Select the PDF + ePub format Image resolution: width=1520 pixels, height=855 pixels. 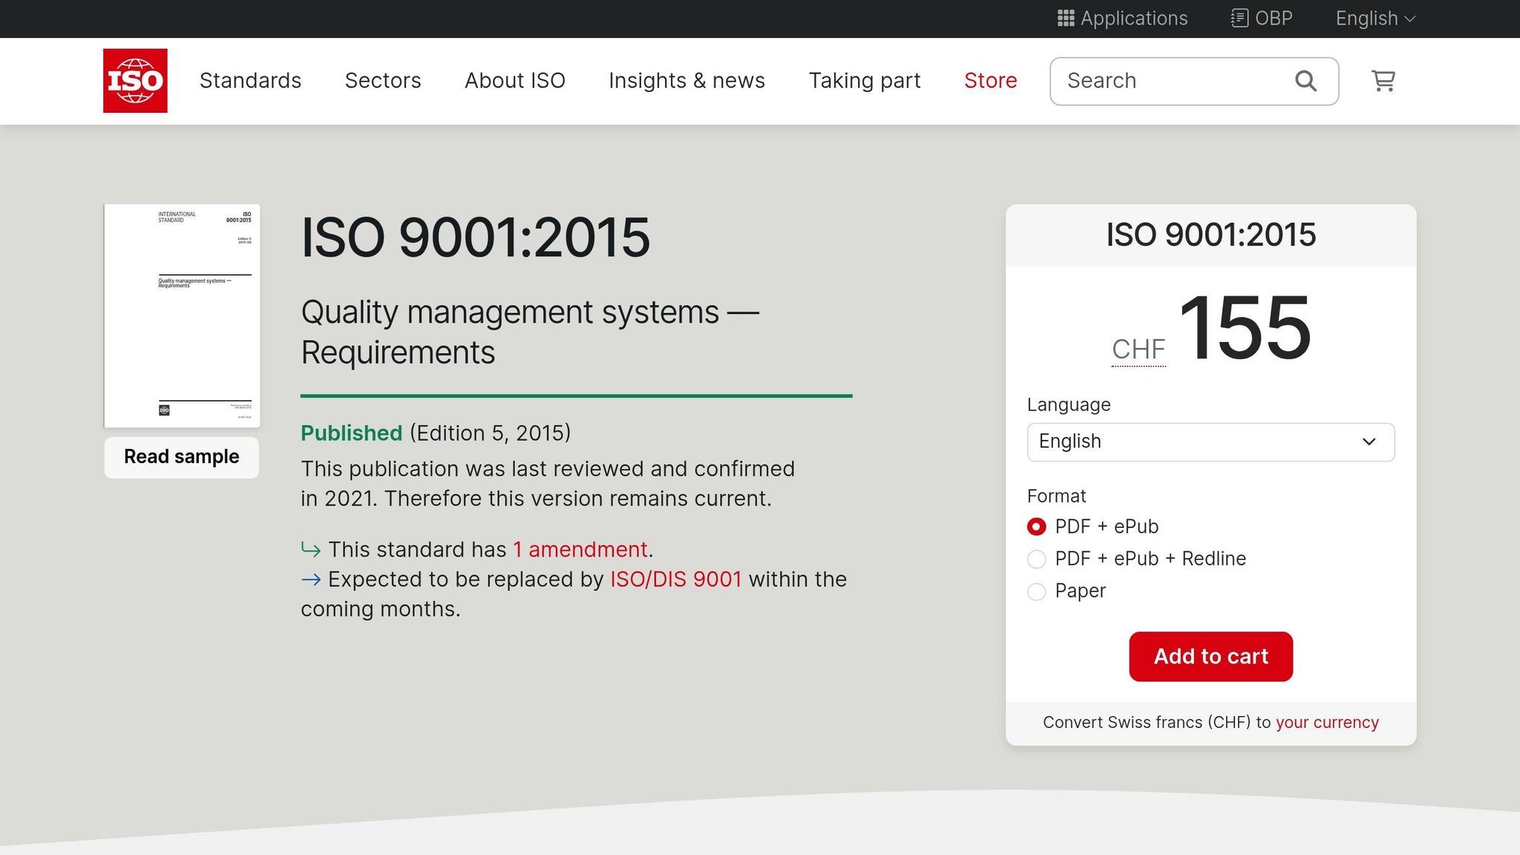click(1036, 526)
